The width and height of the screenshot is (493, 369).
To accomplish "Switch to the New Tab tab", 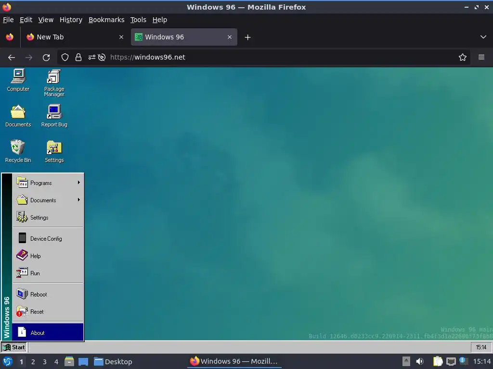I will click(x=76, y=37).
